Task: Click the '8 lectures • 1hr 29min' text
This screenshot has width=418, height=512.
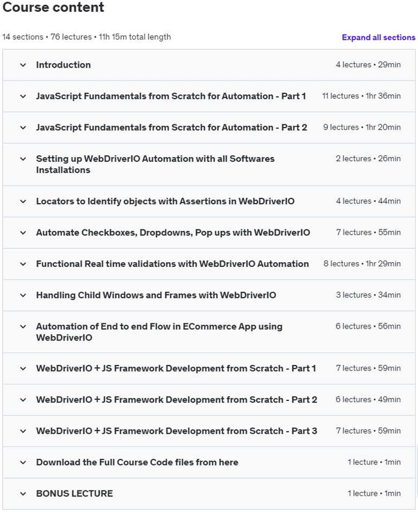Action: click(362, 264)
